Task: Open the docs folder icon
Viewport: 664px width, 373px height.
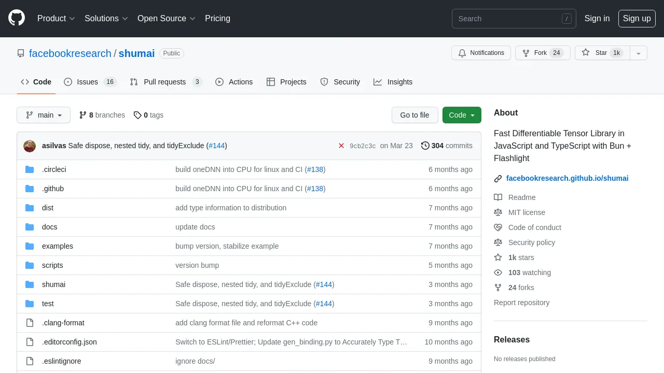Action: (x=30, y=227)
